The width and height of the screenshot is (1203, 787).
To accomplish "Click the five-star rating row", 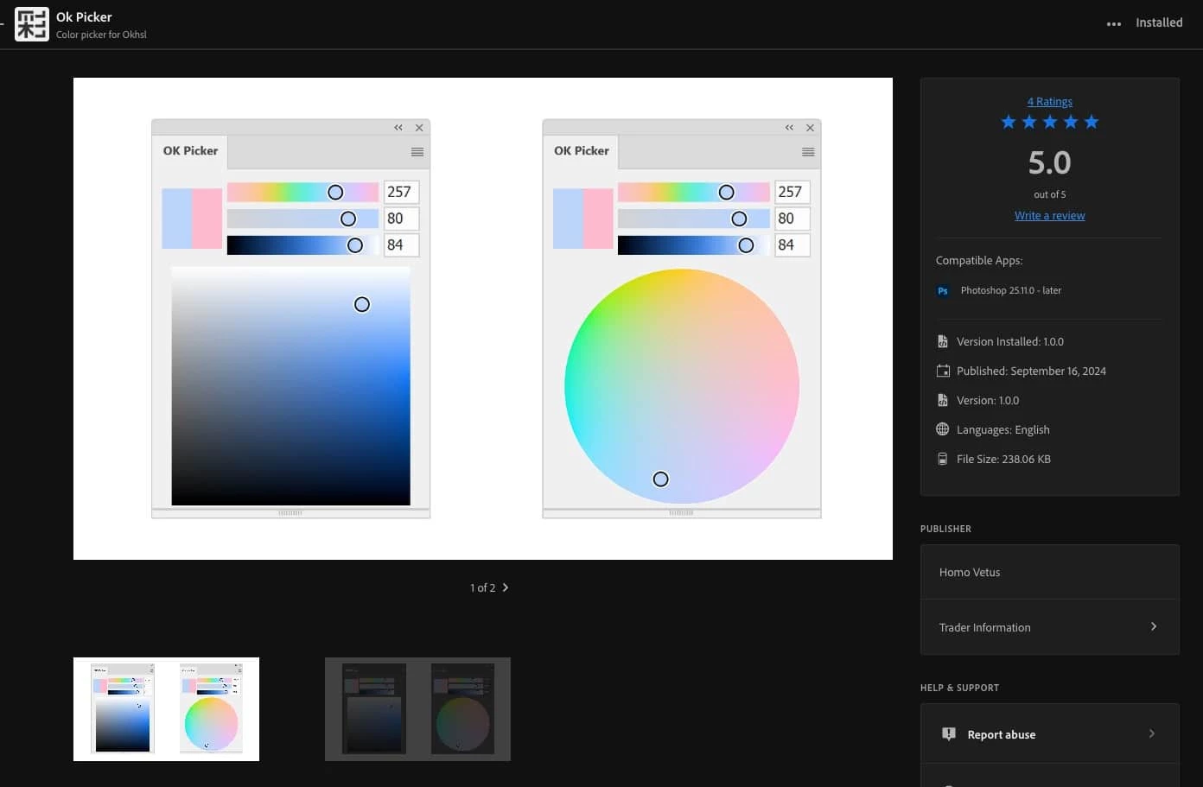I will pos(1049,122).
